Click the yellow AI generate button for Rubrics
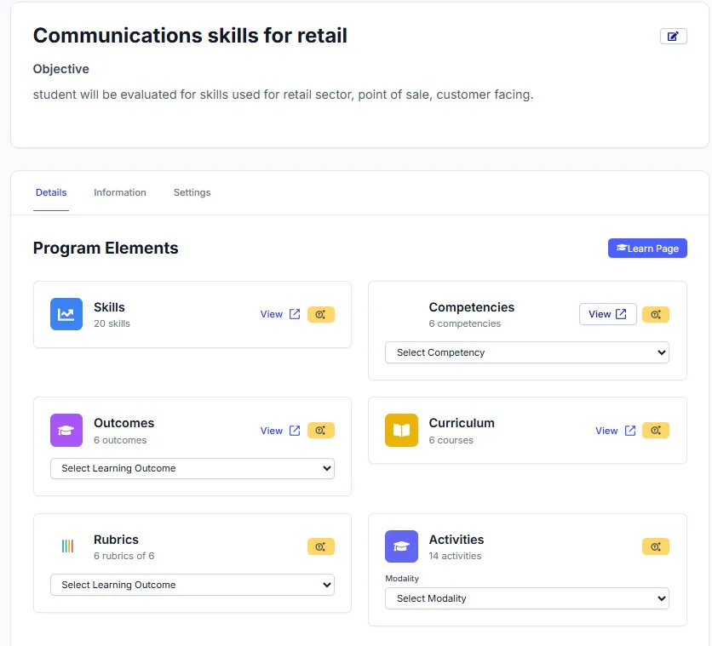Screen dimensions: 712x646 point(320,546)
